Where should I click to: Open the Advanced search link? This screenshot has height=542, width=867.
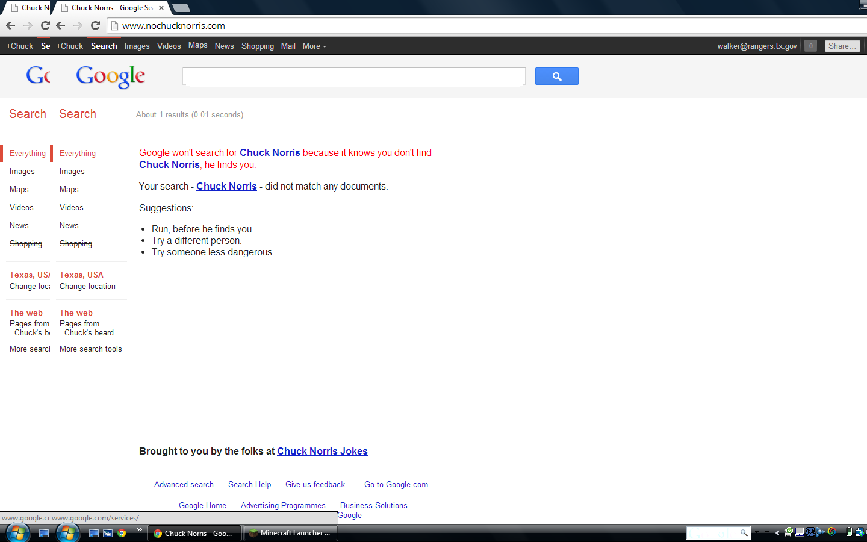point(184,485)
